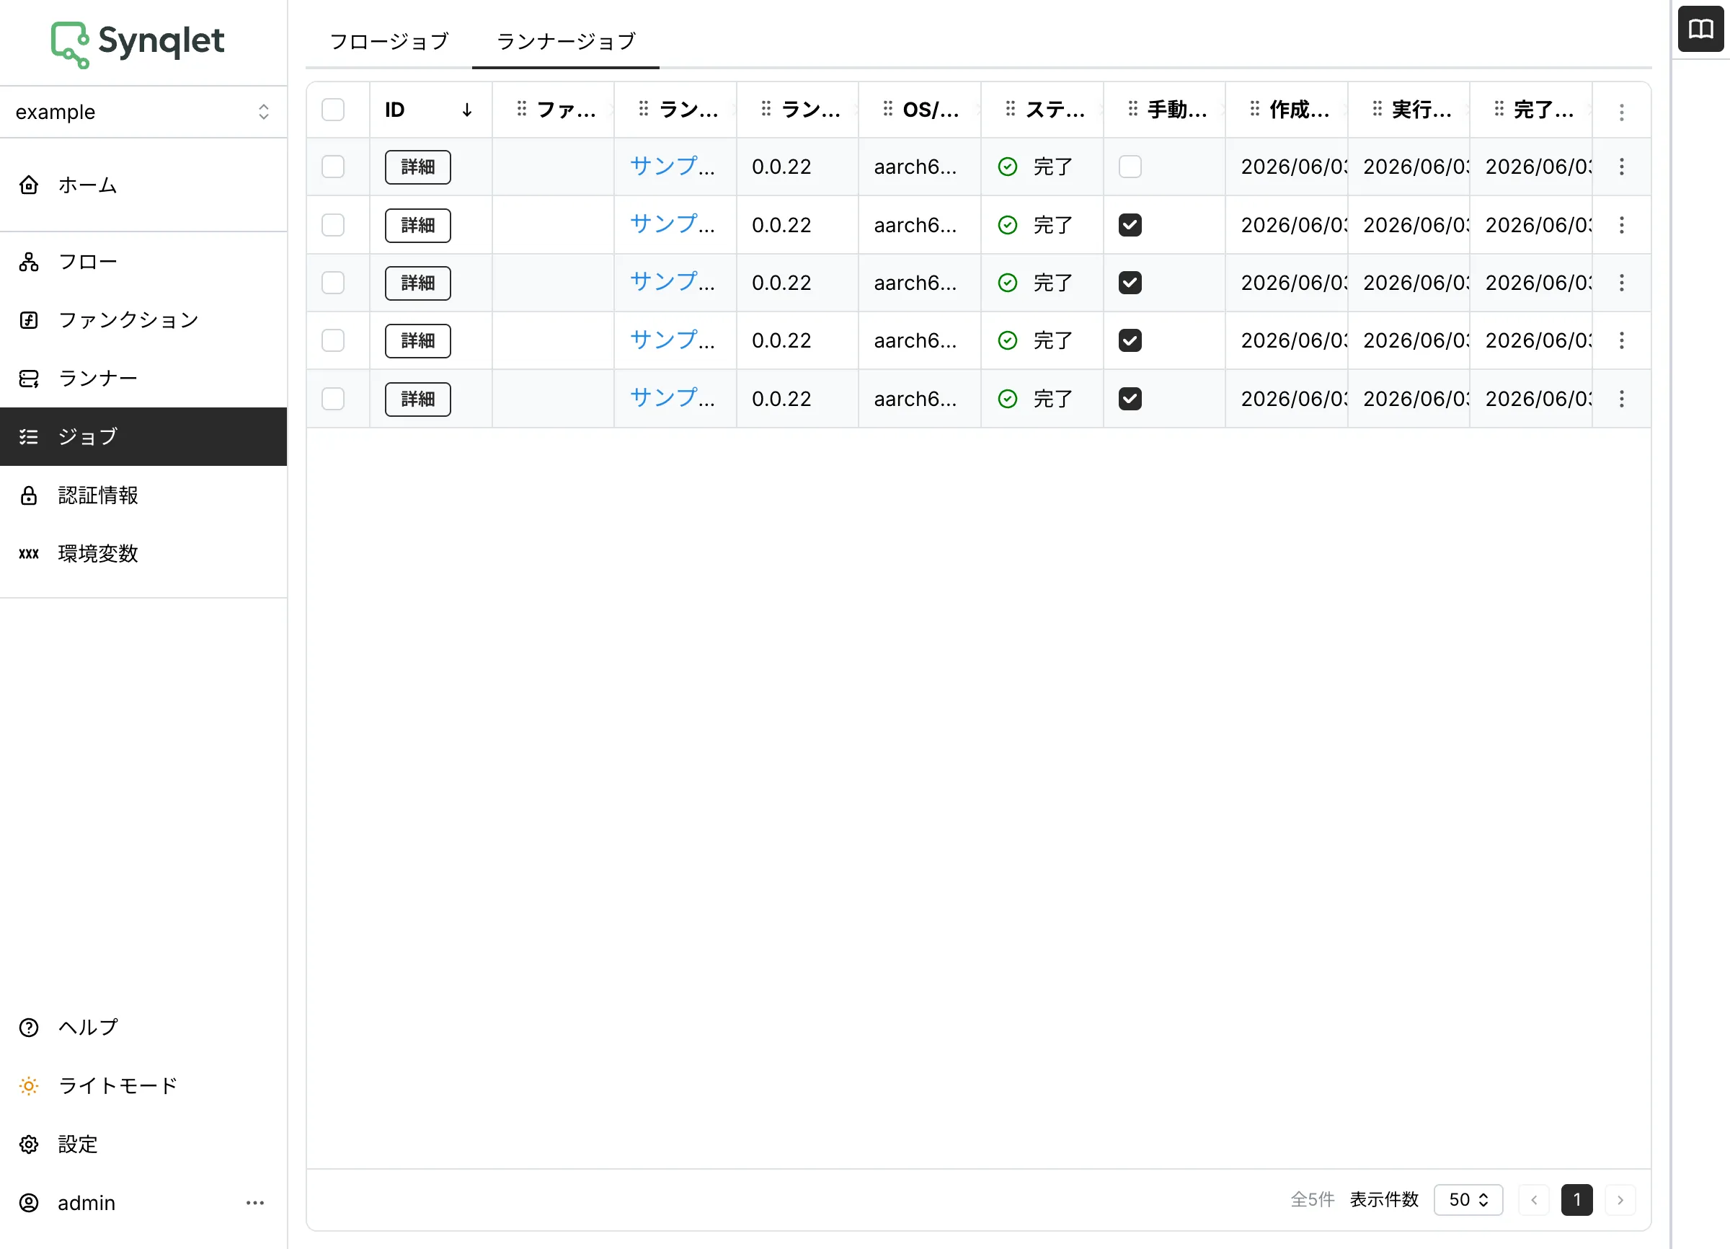This screenshot has width=1730, height=1249.
Task: Grab the ファ... column drag handle
Action: pos(522,109)
